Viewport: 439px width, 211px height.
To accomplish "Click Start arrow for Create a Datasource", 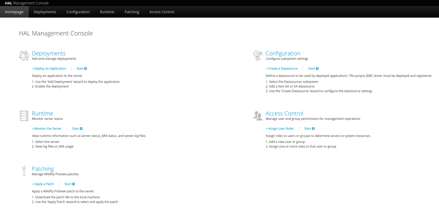I will (x=317, y=69).
